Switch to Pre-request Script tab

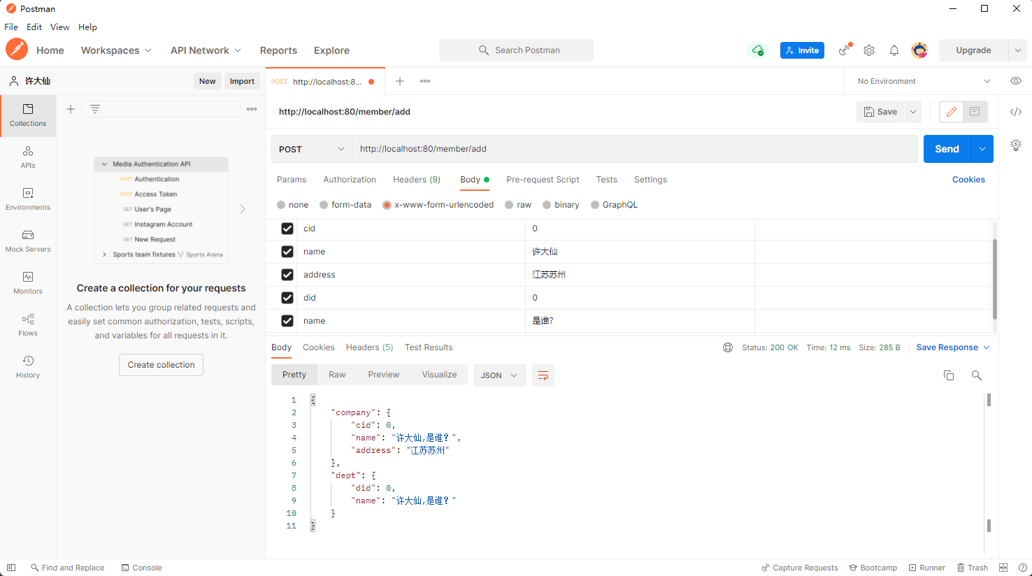(x=543, y=180)
